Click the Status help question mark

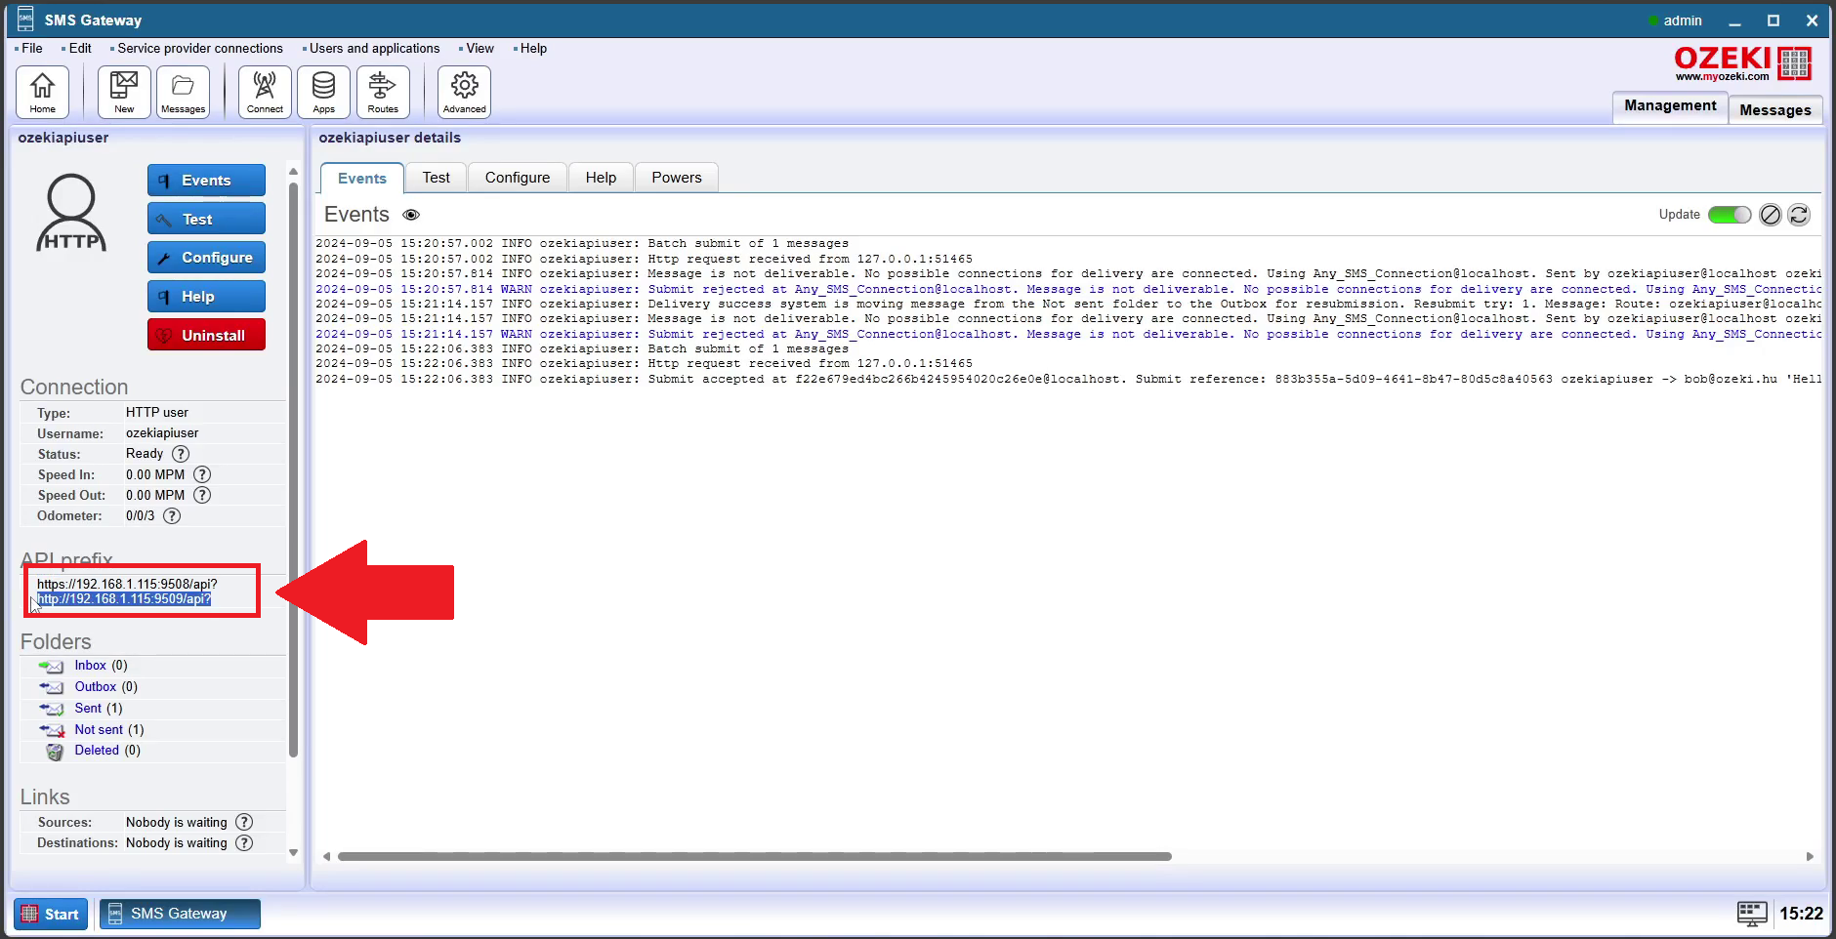tap(181, 454)
